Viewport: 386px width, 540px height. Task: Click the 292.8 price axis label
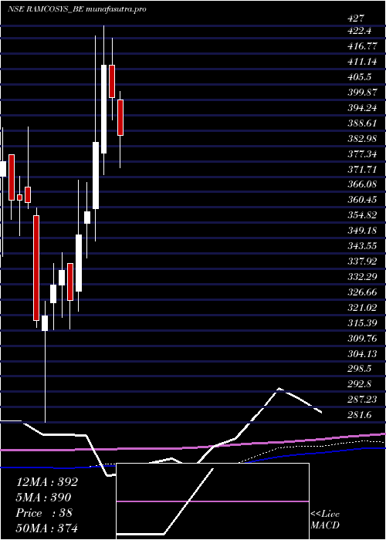[359, 384]
